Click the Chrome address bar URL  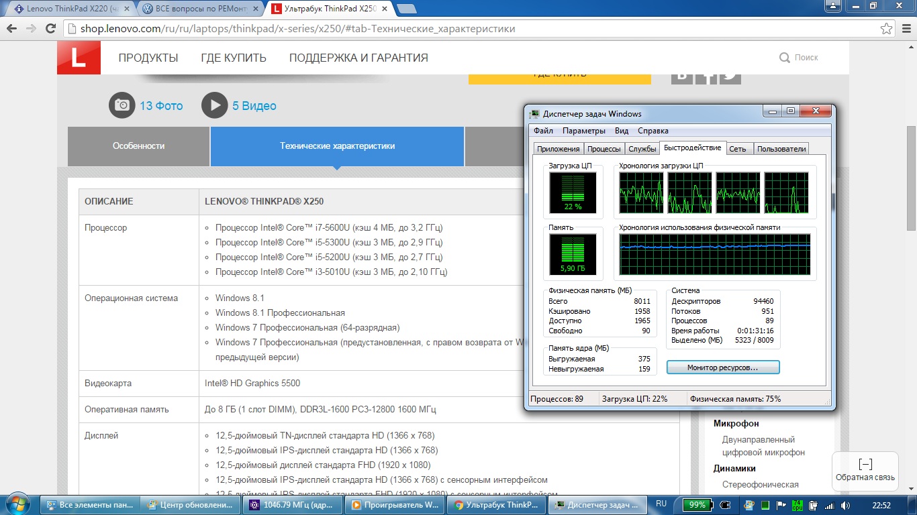(299, 29)
